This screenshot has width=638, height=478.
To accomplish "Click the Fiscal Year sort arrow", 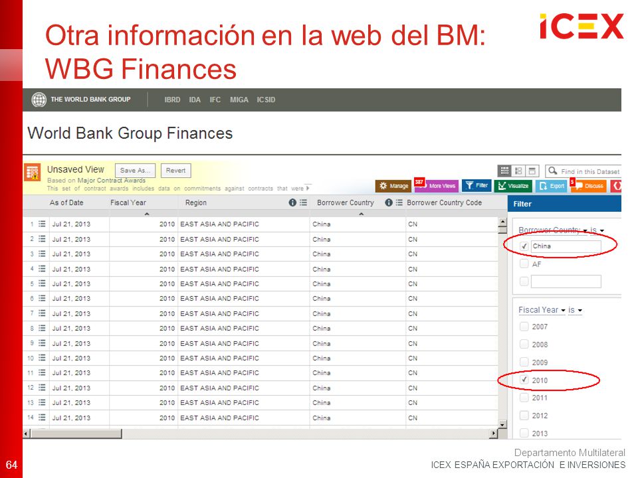I will 147,214.
